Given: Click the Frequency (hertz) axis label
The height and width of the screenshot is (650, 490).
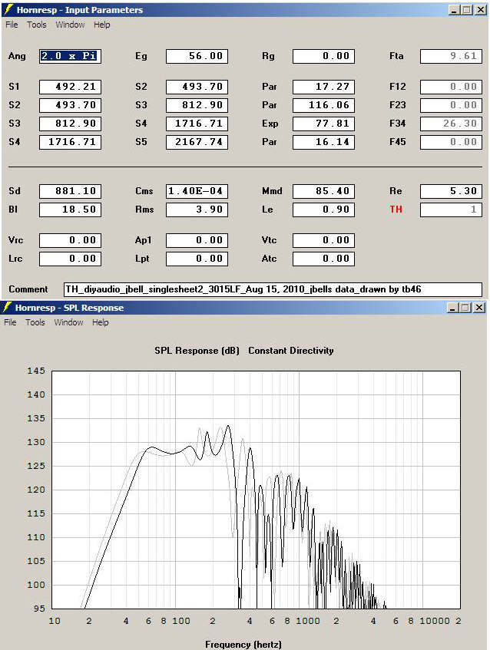Looking at the screenshot, I should [x=243, y=645].
